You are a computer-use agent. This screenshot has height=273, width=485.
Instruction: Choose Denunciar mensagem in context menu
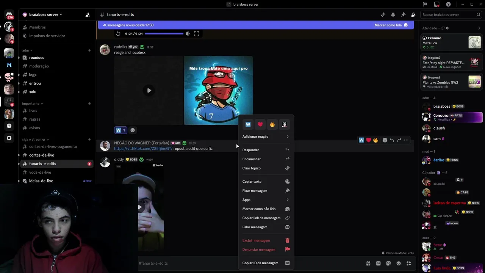pyautogui.click(x=266, y=249)
